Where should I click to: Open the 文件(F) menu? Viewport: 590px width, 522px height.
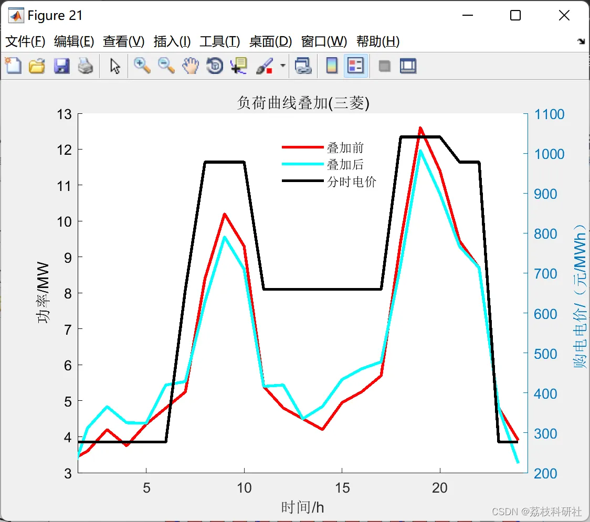tap(25, 41)
